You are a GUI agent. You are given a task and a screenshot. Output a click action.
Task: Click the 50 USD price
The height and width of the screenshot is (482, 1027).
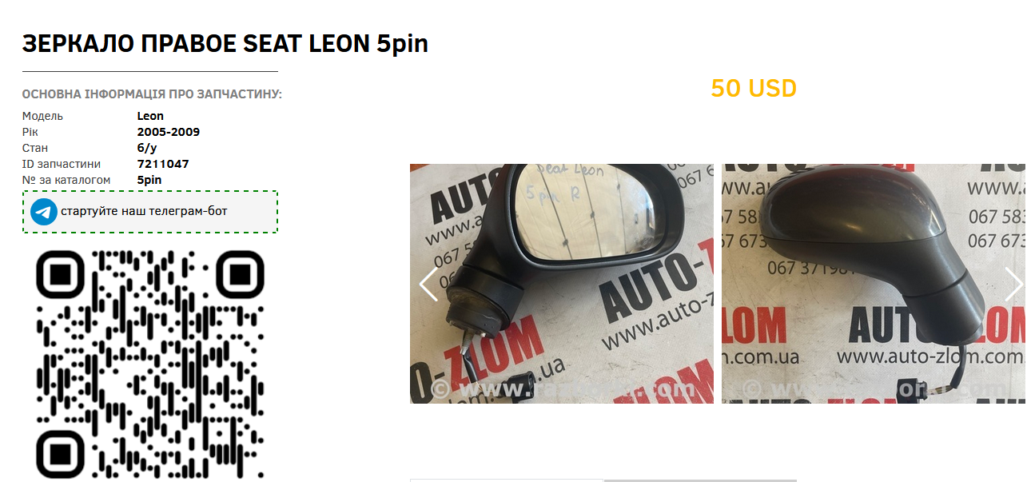pos(754,88)
